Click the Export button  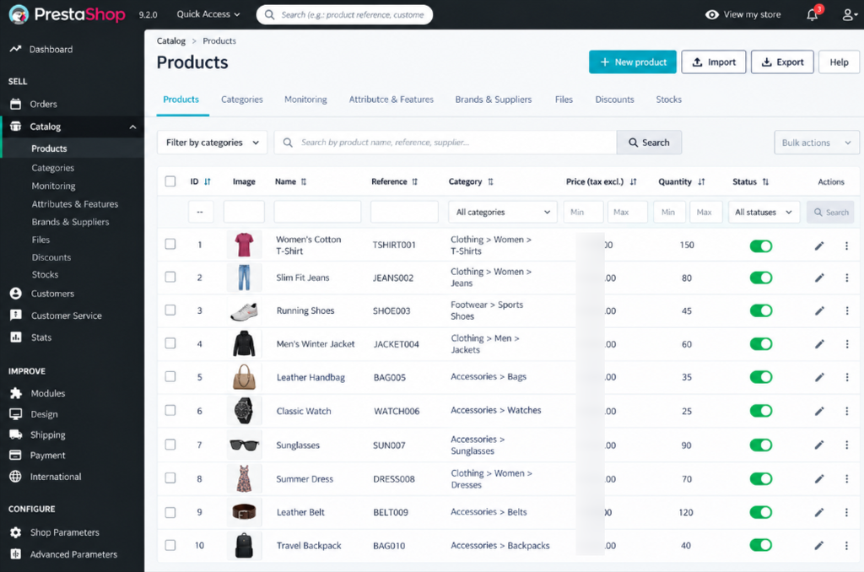click(x=782, y=62)
